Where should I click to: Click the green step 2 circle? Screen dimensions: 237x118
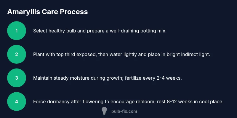tap(17, 54)
